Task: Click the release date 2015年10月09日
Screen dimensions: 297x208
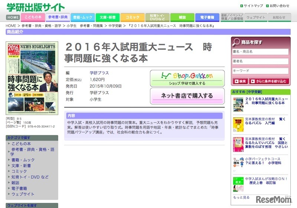Action: (x=105, y=86)
